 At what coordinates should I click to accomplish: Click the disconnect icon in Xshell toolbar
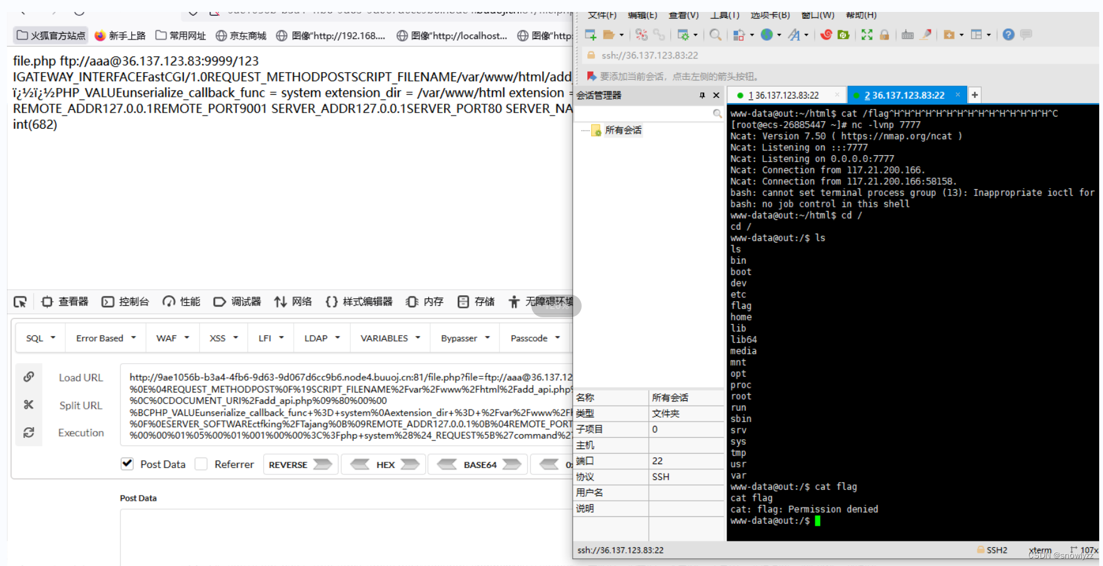tap(641, 35)
